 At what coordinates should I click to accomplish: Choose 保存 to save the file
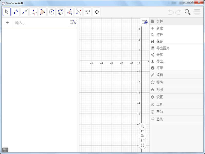pos(177,41)
